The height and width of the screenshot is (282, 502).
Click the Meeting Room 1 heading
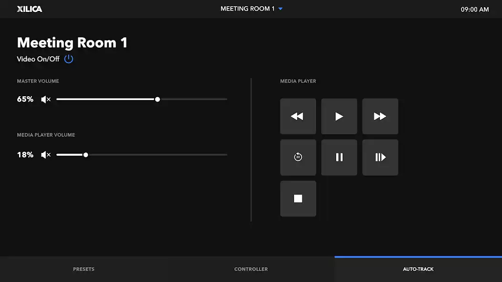click(x=72, y=43)
